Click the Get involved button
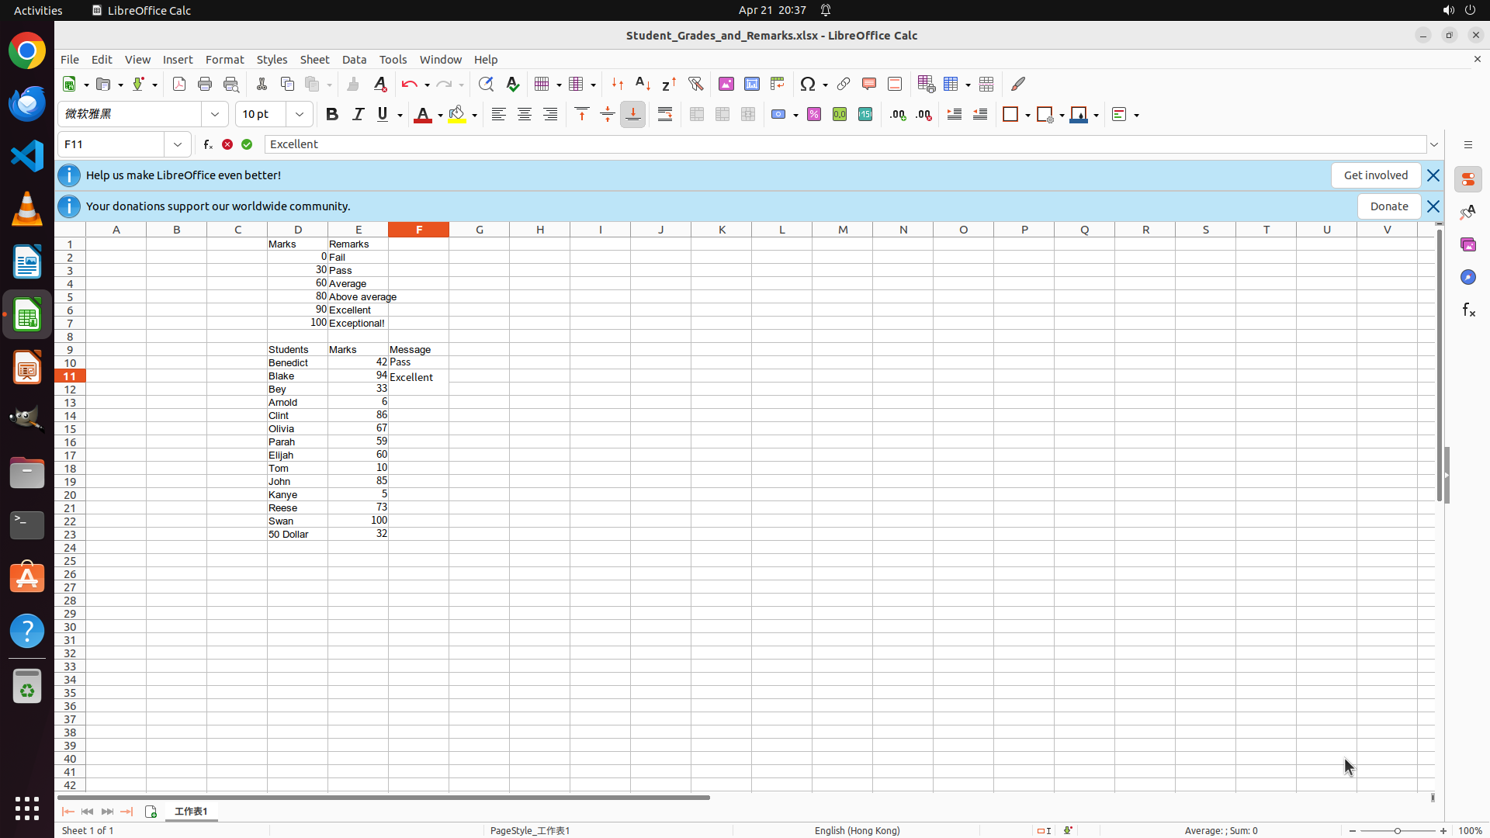 [1375, 175]
